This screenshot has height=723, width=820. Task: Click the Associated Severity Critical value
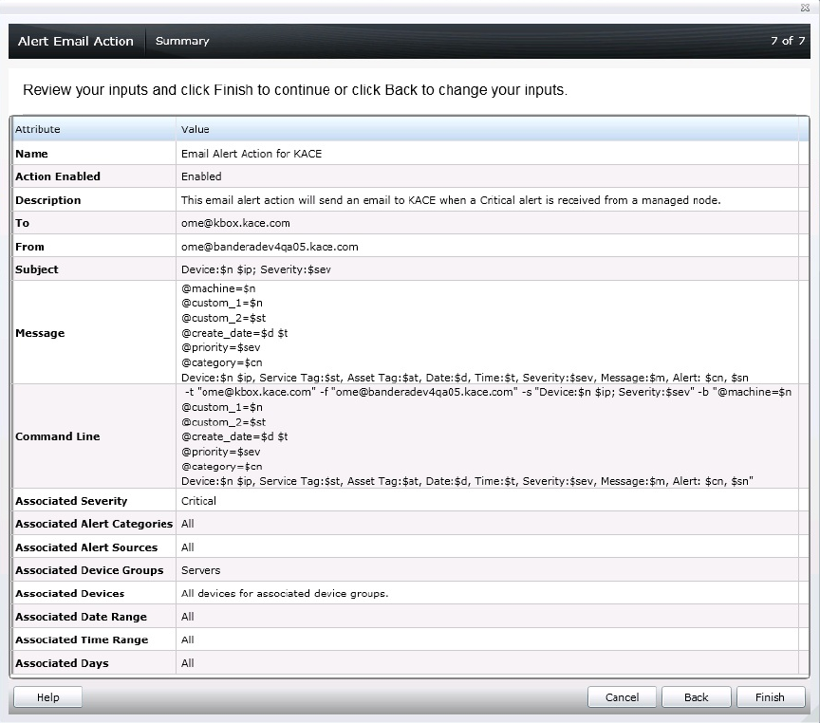(198, 500)
